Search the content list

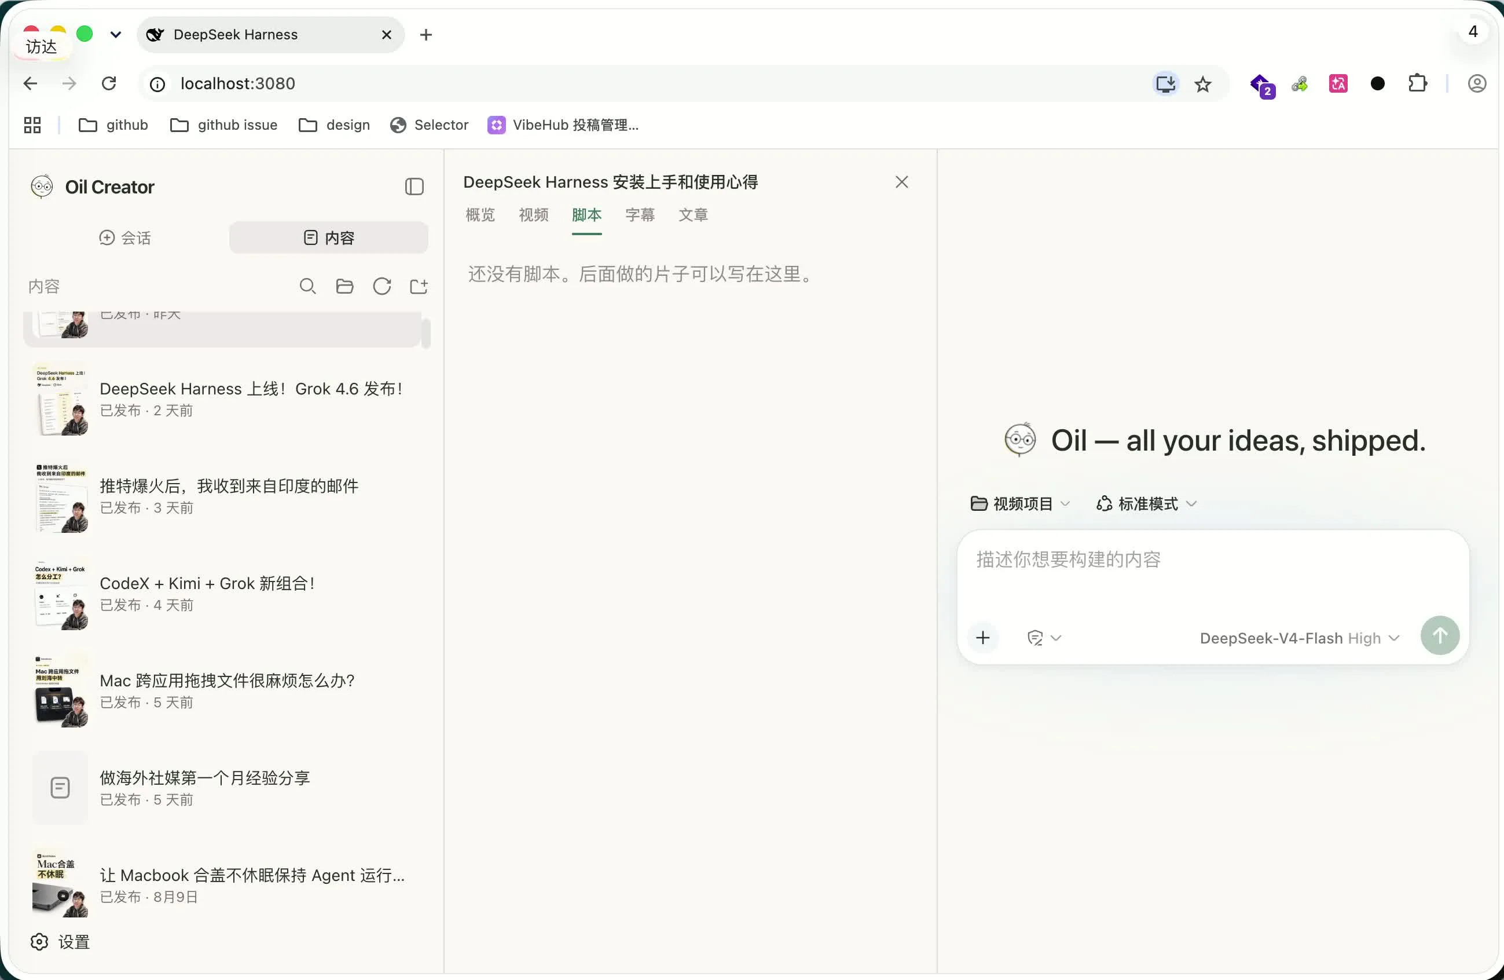(x=308, y=287)
